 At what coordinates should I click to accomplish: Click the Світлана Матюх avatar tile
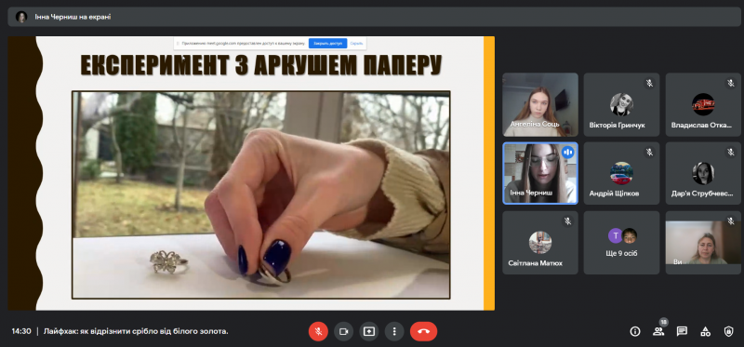coord(540,243)
